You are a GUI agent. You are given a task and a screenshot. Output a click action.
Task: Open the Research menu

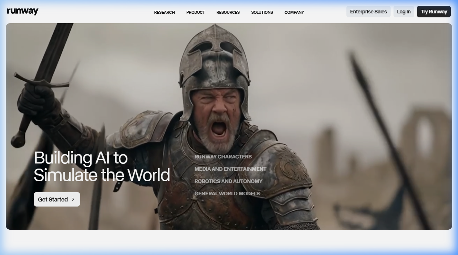click(x=164, y=12)
